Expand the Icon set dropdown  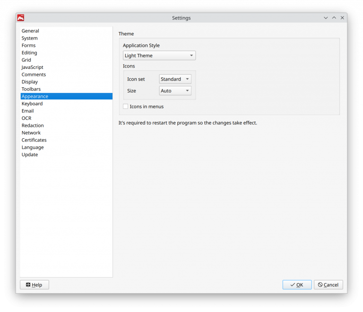(x=175, y=79)
